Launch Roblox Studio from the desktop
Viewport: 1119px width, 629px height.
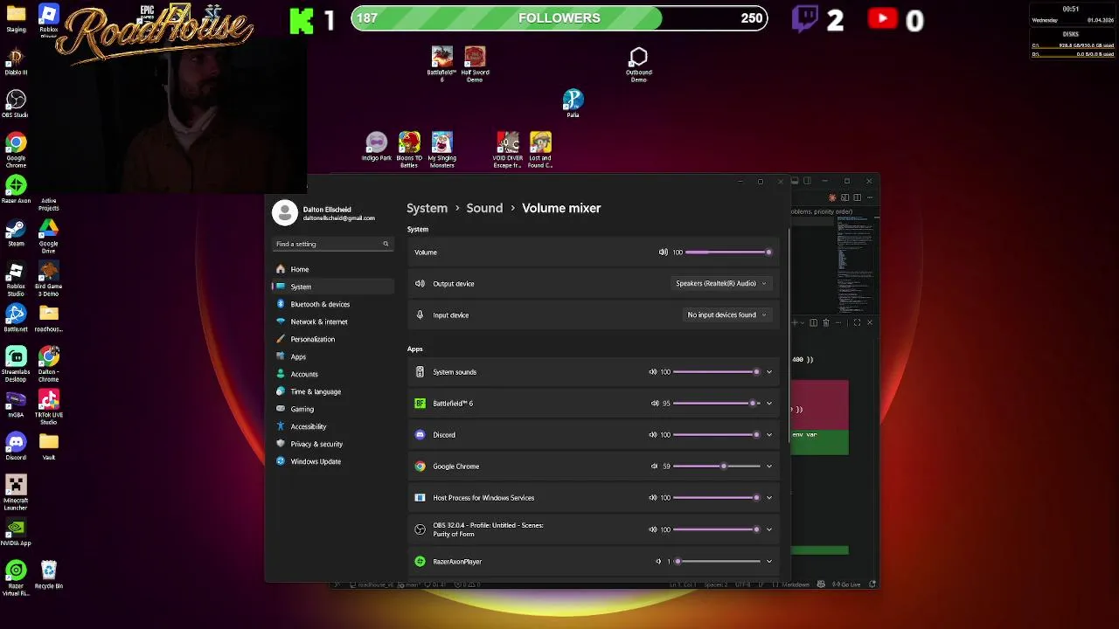16,280
